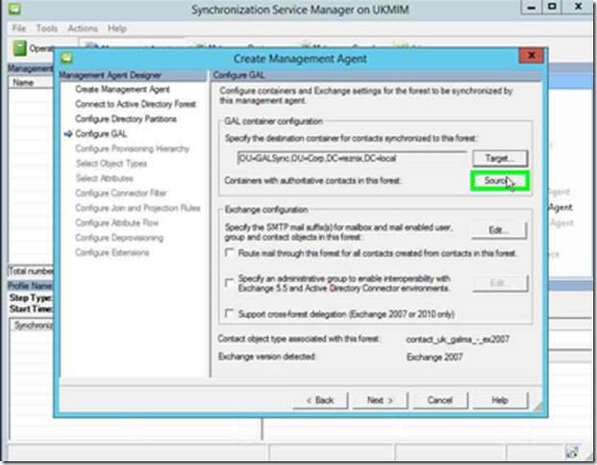
Task: Select Configure Provisioning Hierarchy step
Action: coord(132,149)
